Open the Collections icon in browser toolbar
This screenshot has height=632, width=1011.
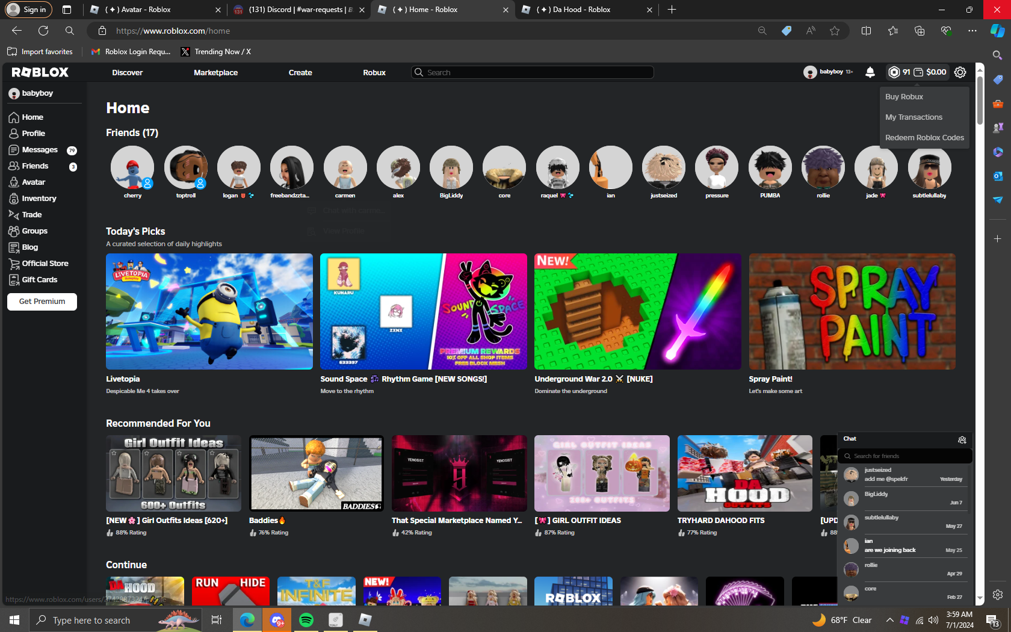click(x=919, y=31)
